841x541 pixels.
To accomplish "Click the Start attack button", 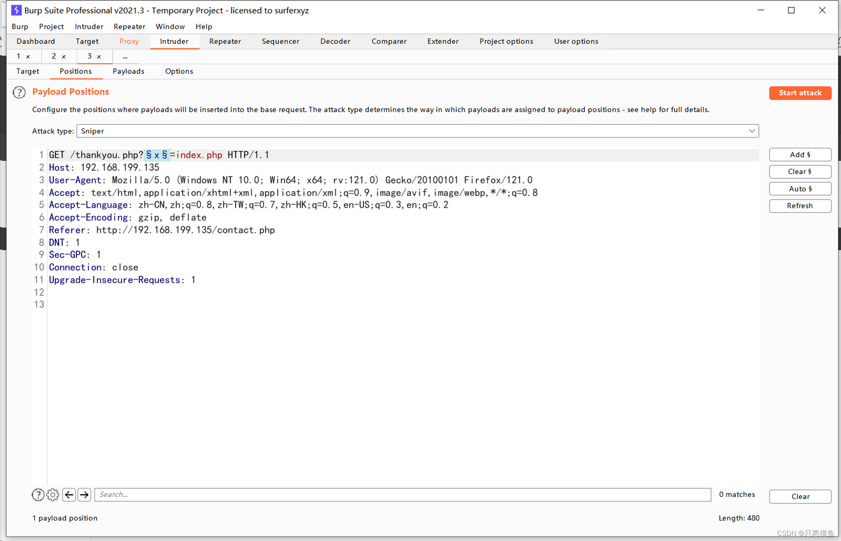I will point(800,92).
